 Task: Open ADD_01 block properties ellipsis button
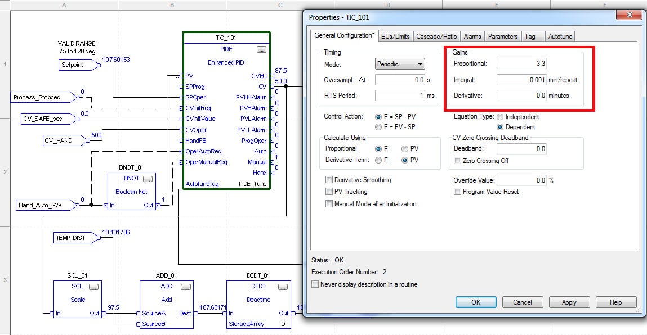coord(186,287)
